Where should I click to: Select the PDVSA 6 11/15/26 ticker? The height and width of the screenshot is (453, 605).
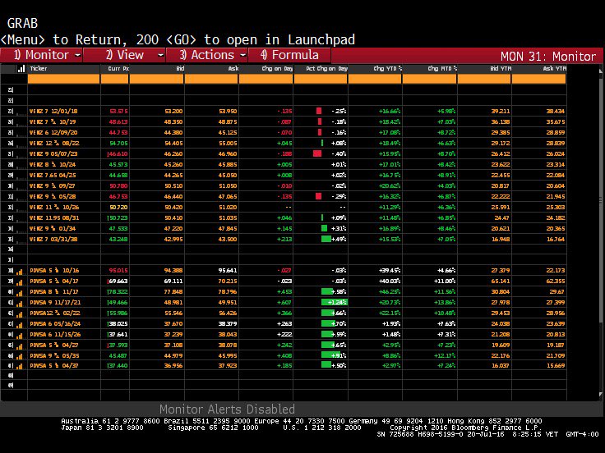point(55,335)
